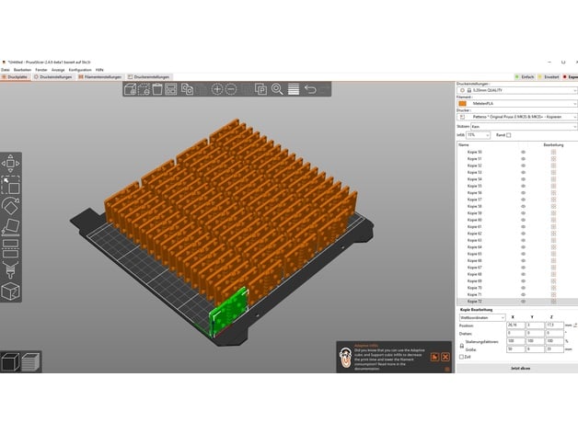This screenshot has height=434, width=578.
Task: Click the Copy toolbar icon
Action: (x=187, y=89)
